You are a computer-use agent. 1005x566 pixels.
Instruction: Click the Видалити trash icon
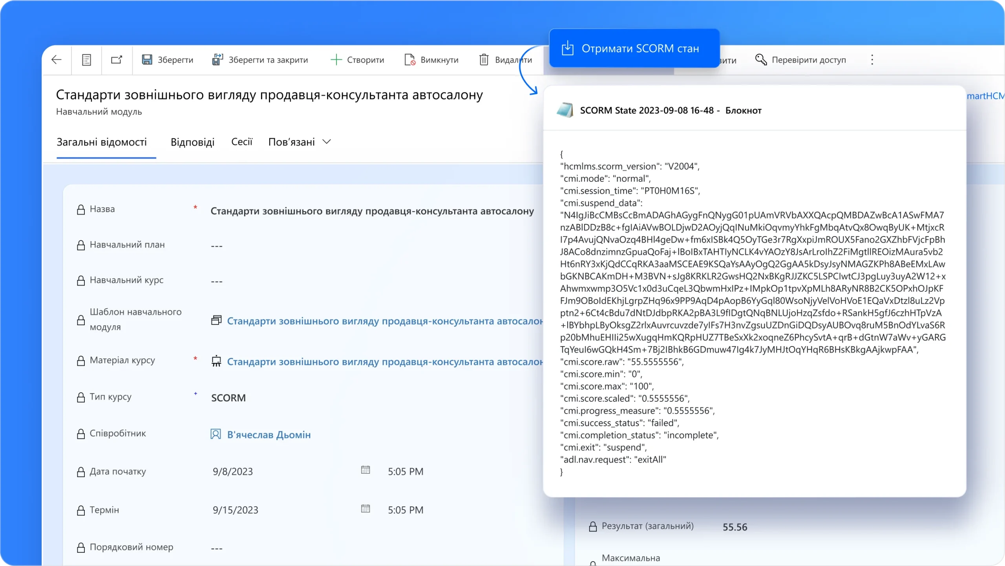click(x=484, y=60)
